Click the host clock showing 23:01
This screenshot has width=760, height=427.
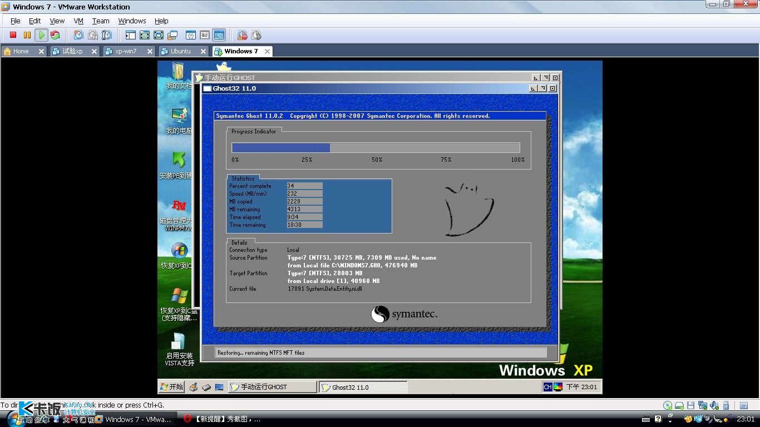745,419
